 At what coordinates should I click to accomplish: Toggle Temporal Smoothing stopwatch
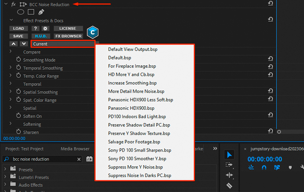pyautogui.click(x=18, y=68)
